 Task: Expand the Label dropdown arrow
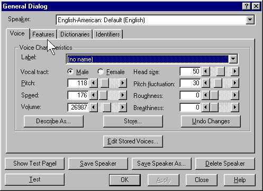[233, 59]
